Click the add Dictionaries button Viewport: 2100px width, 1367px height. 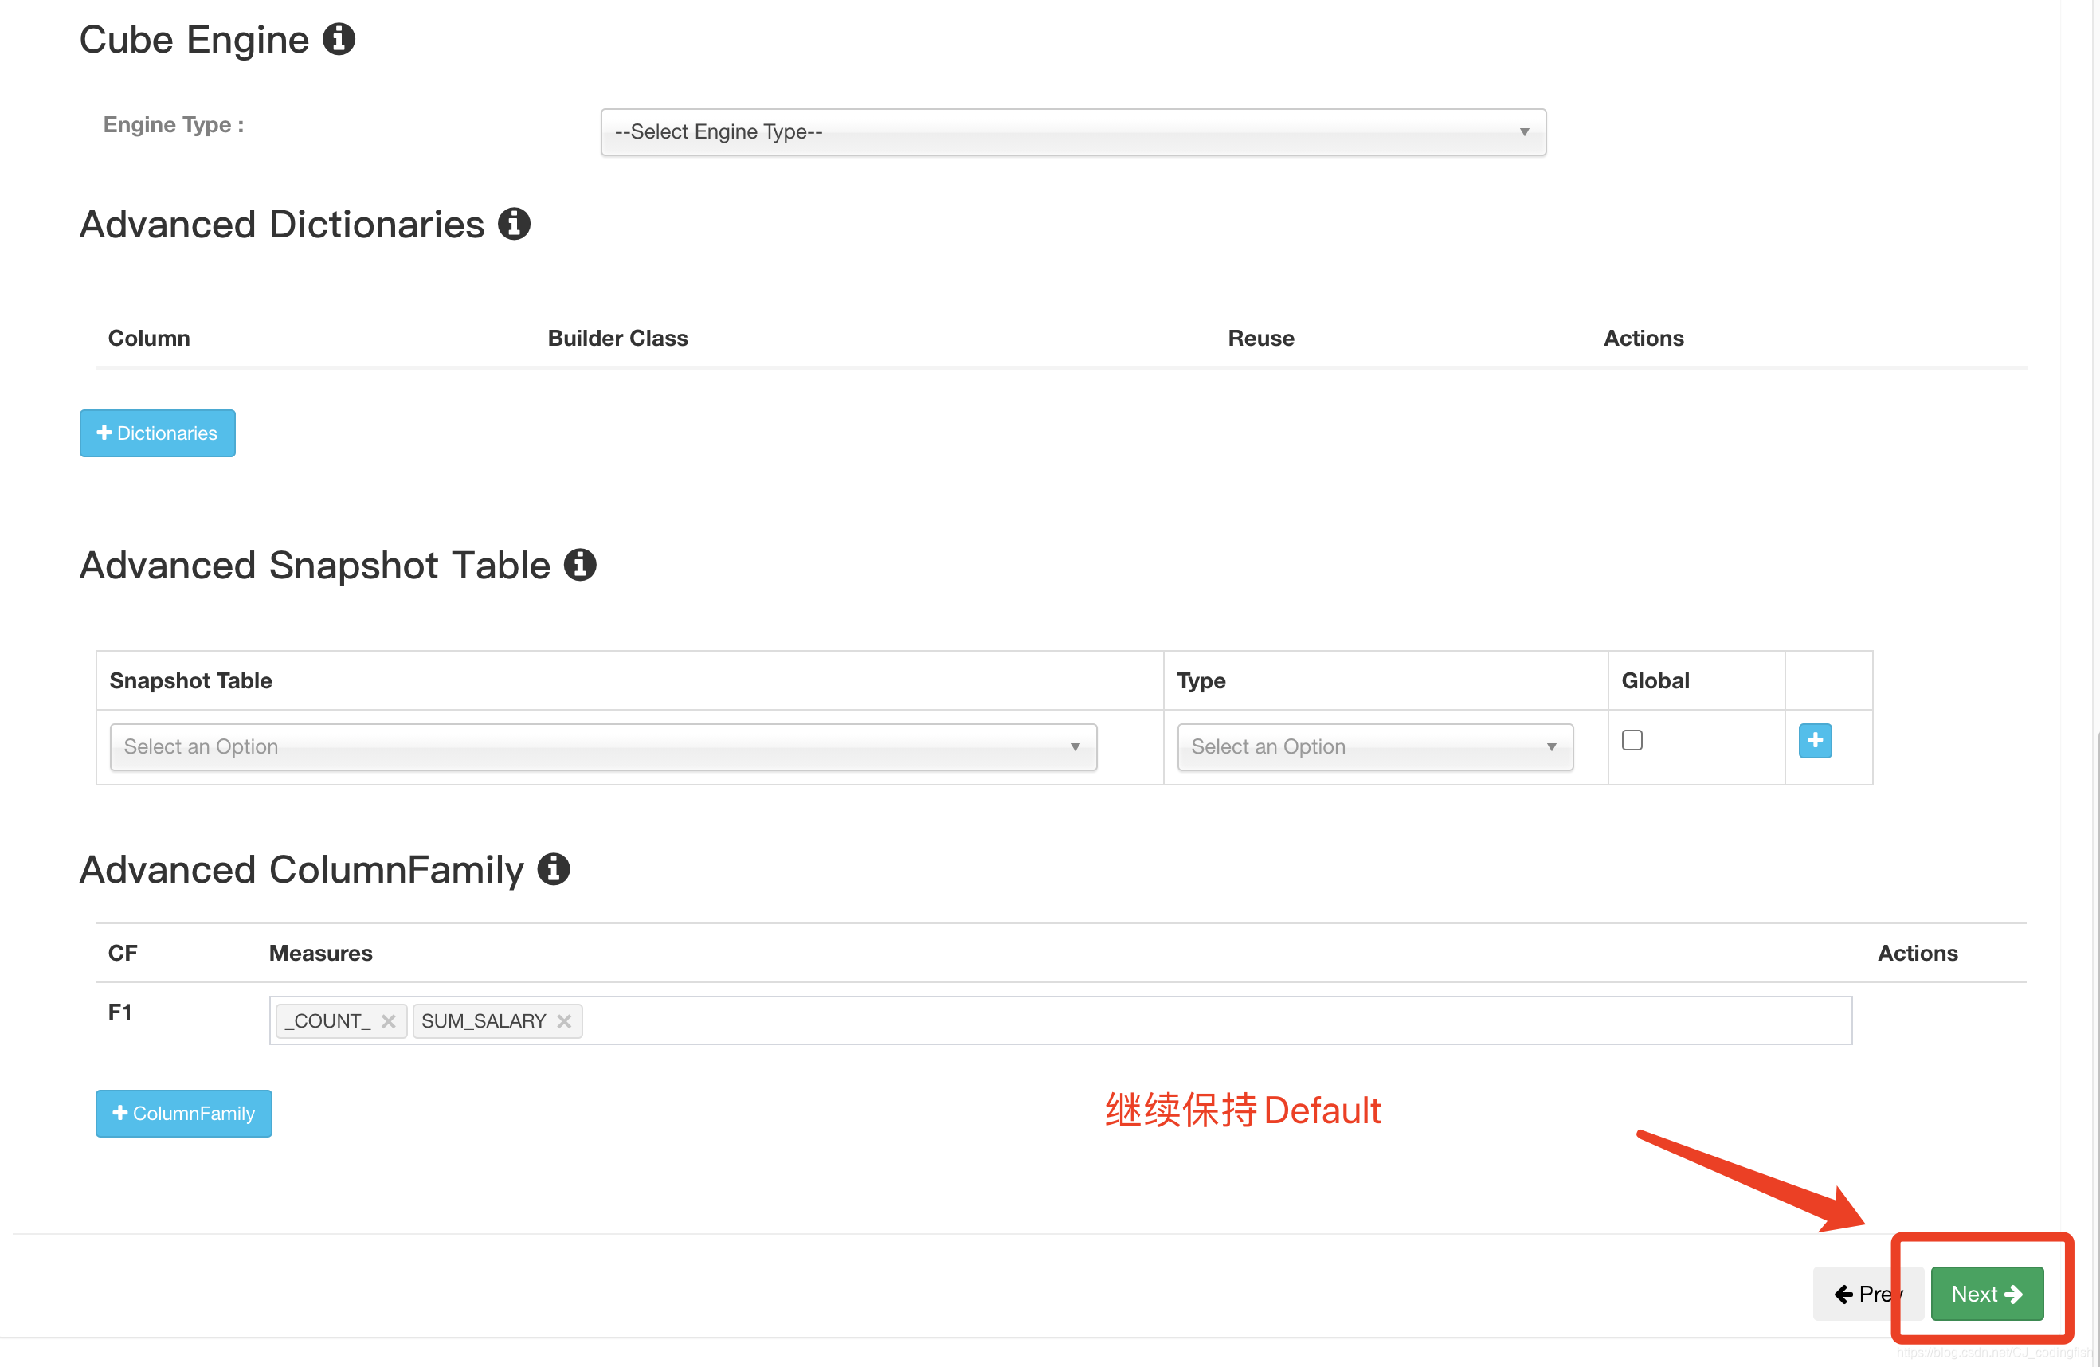157,433
